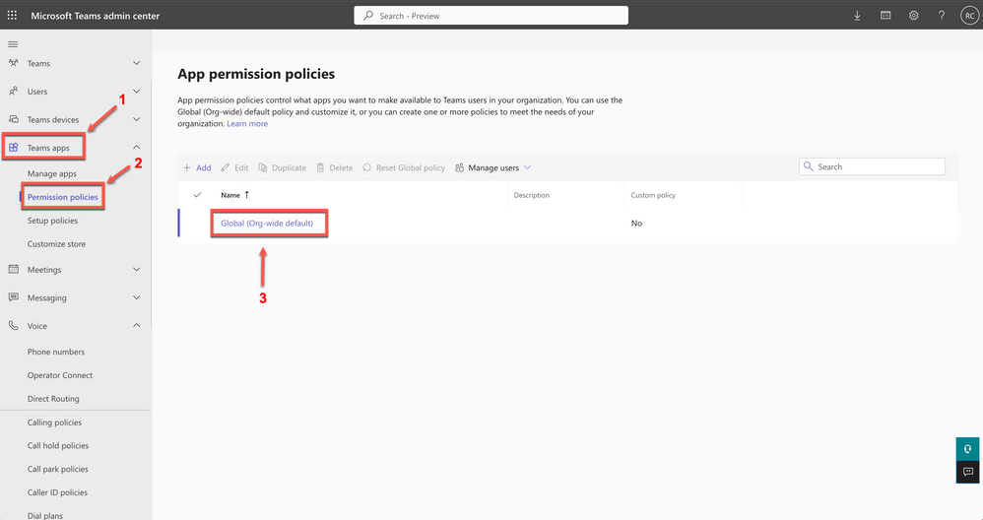Follow the Learn more link
The width and height of the screenshot is (983, 520).
click(x=247, y=123)
